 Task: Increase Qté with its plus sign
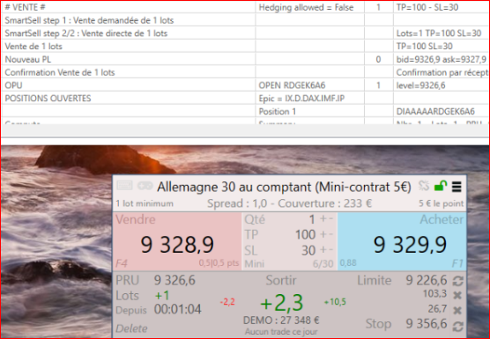[x=323, y=218]
